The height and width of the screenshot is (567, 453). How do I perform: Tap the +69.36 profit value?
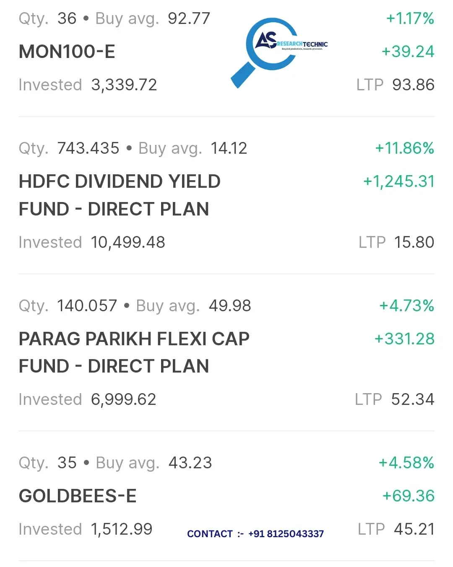point(408,496)
